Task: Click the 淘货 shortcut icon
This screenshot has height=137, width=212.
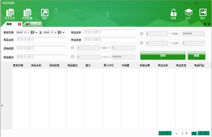Action: [45, 14]
